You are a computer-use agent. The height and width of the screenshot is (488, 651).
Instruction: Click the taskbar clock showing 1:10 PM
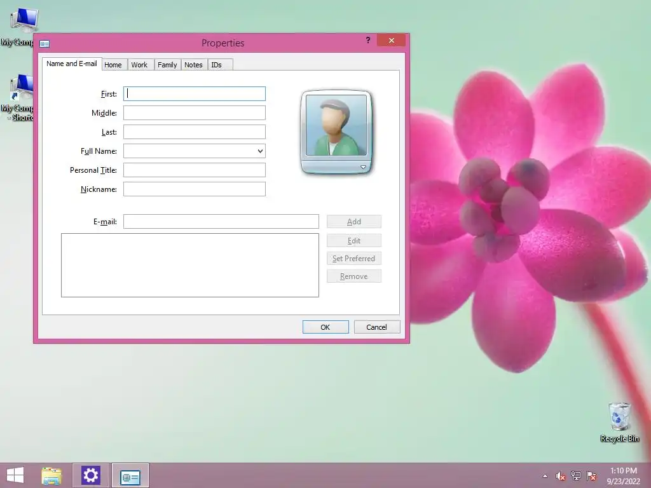623,476
